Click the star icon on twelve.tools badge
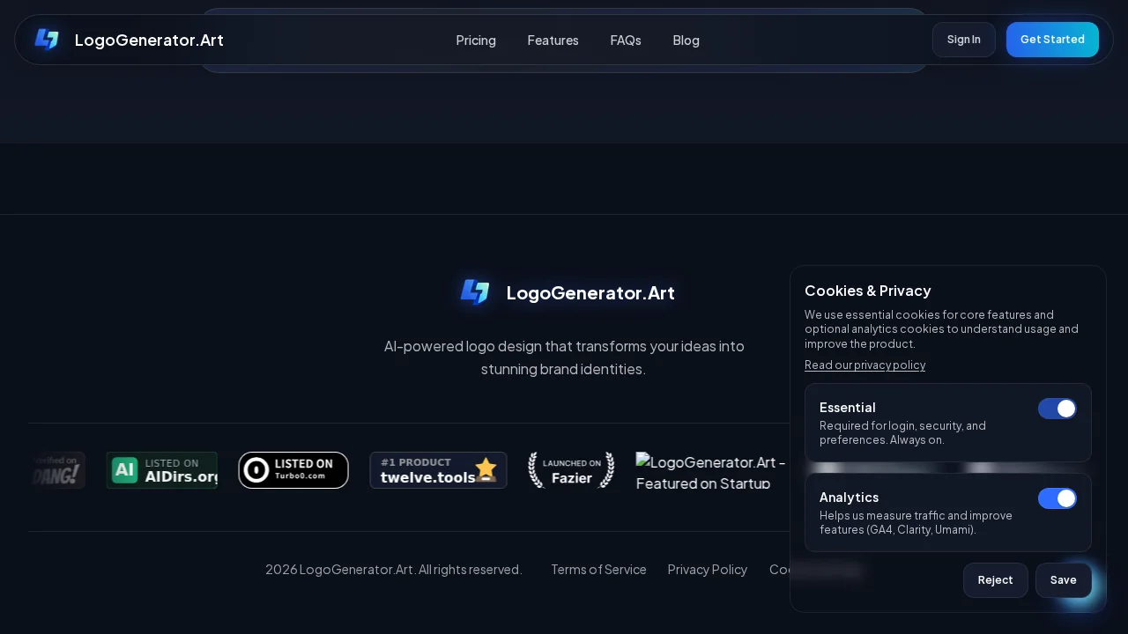The width and height of the screenshot is (1128, 634). click(486, 469)
